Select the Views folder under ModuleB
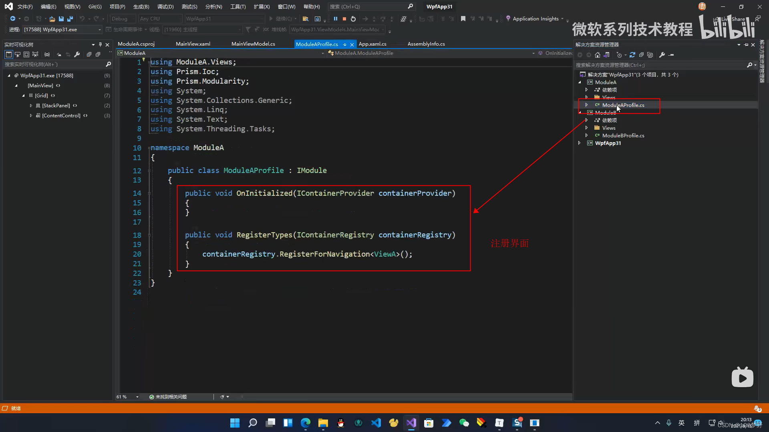Viewport: 769px width, 432px height. pyautogui.click(x=609, y=128)
